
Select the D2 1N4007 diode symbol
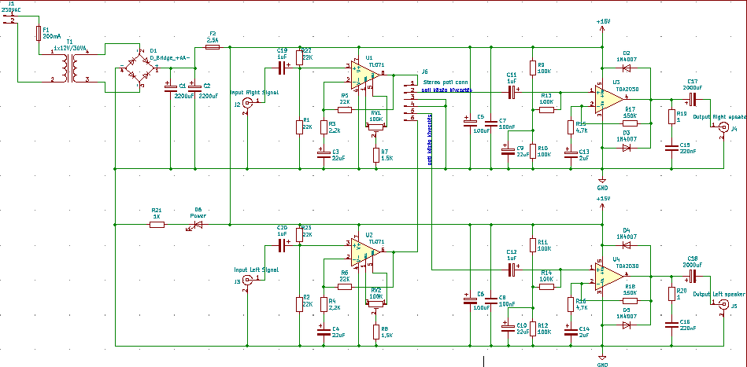coord(627,68)
